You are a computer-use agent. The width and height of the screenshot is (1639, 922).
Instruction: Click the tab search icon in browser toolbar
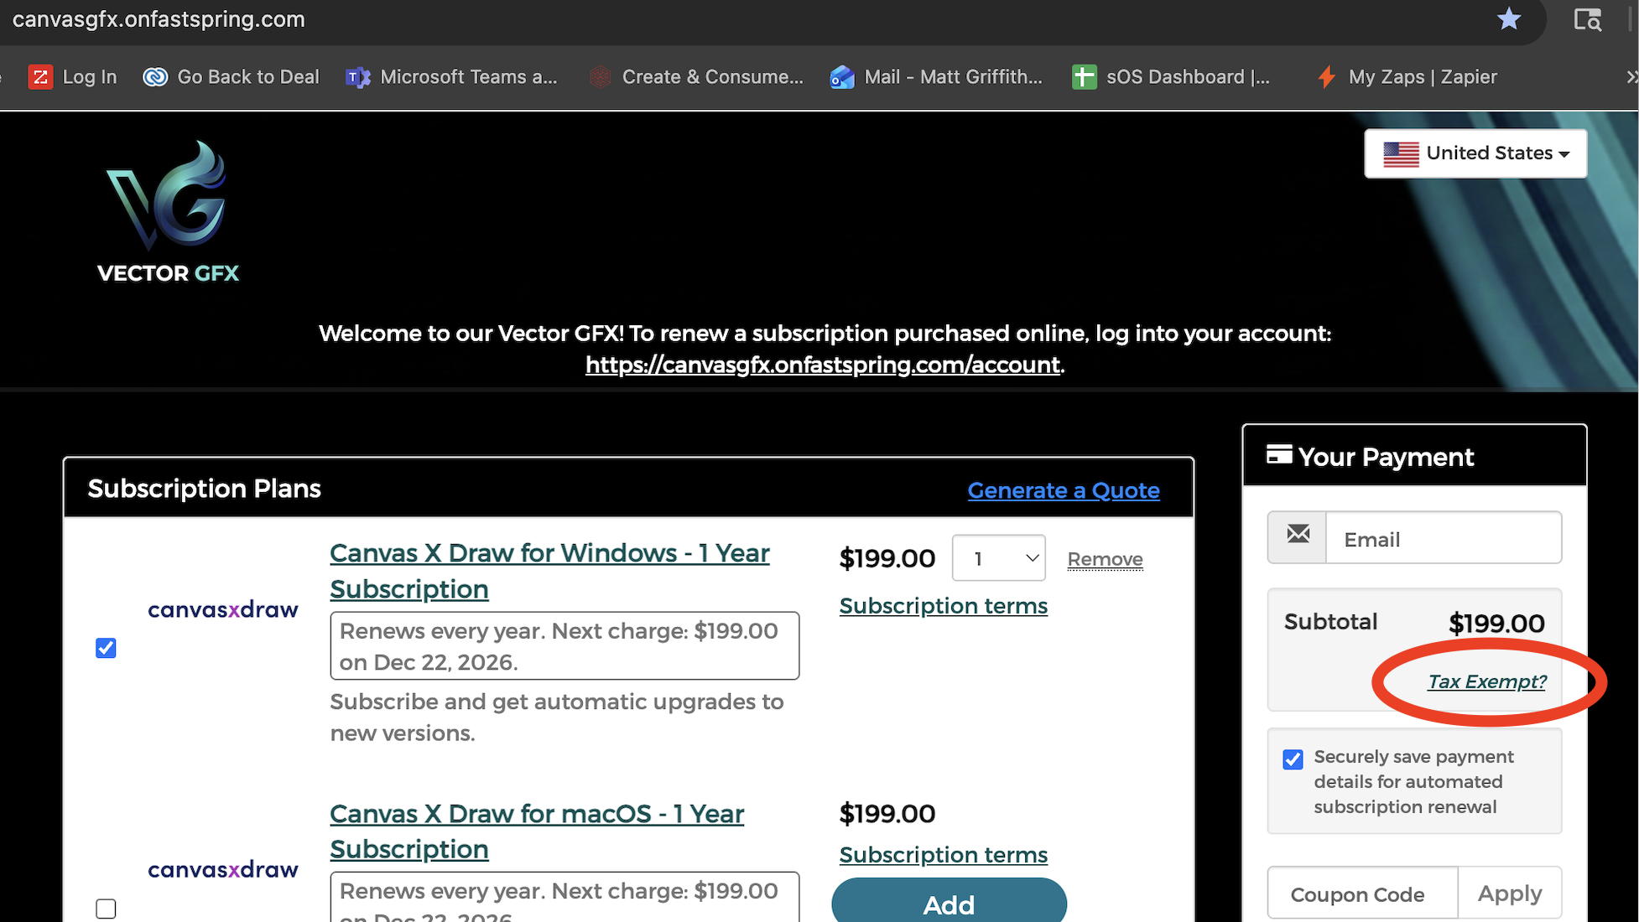[1587, 18]
